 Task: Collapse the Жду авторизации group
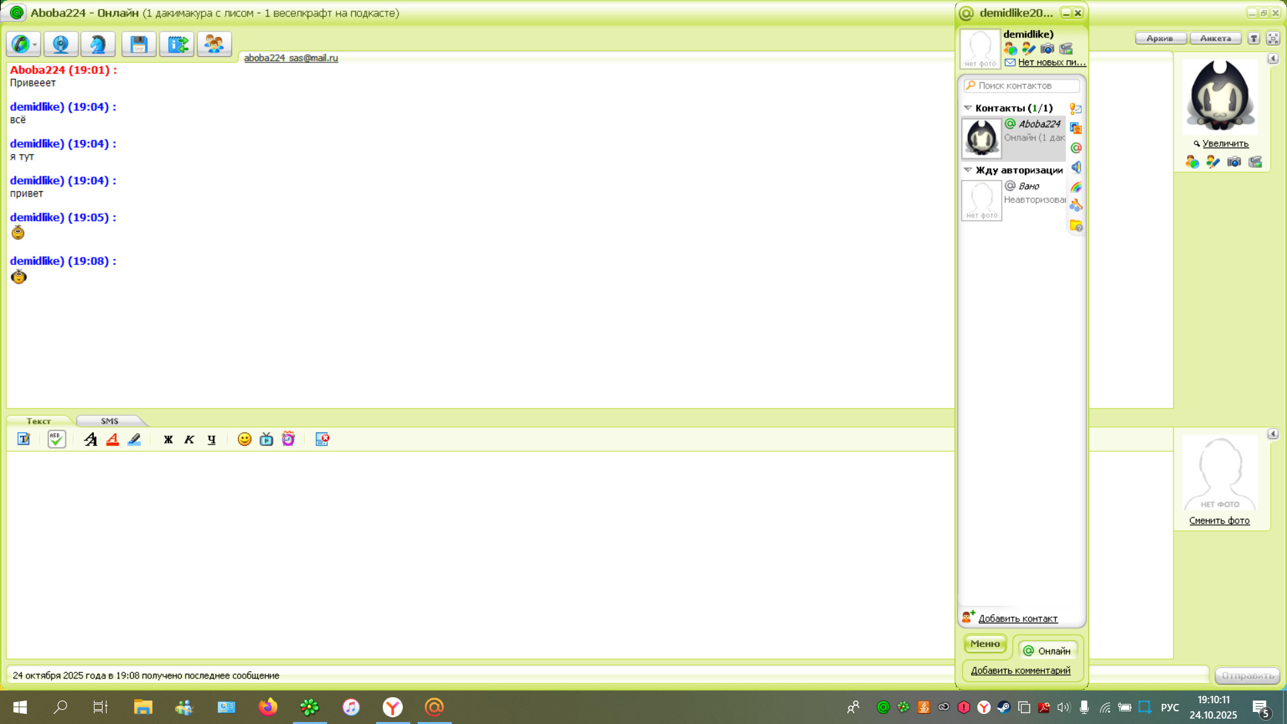coord(967,170)
